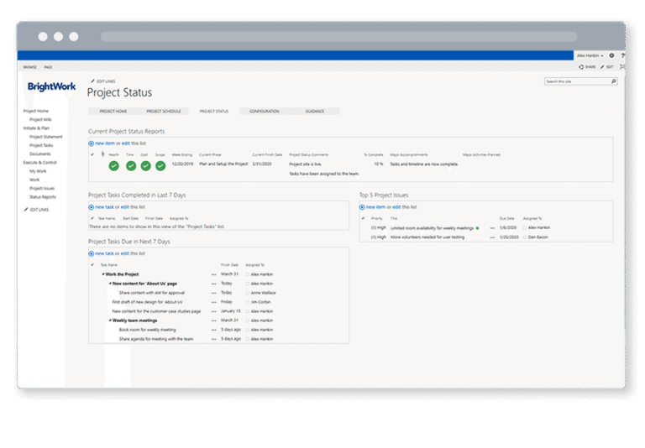Open the BROWSE ribbon tab
The width and height of the screenshot is (645, 448).
tap(30, 67)
